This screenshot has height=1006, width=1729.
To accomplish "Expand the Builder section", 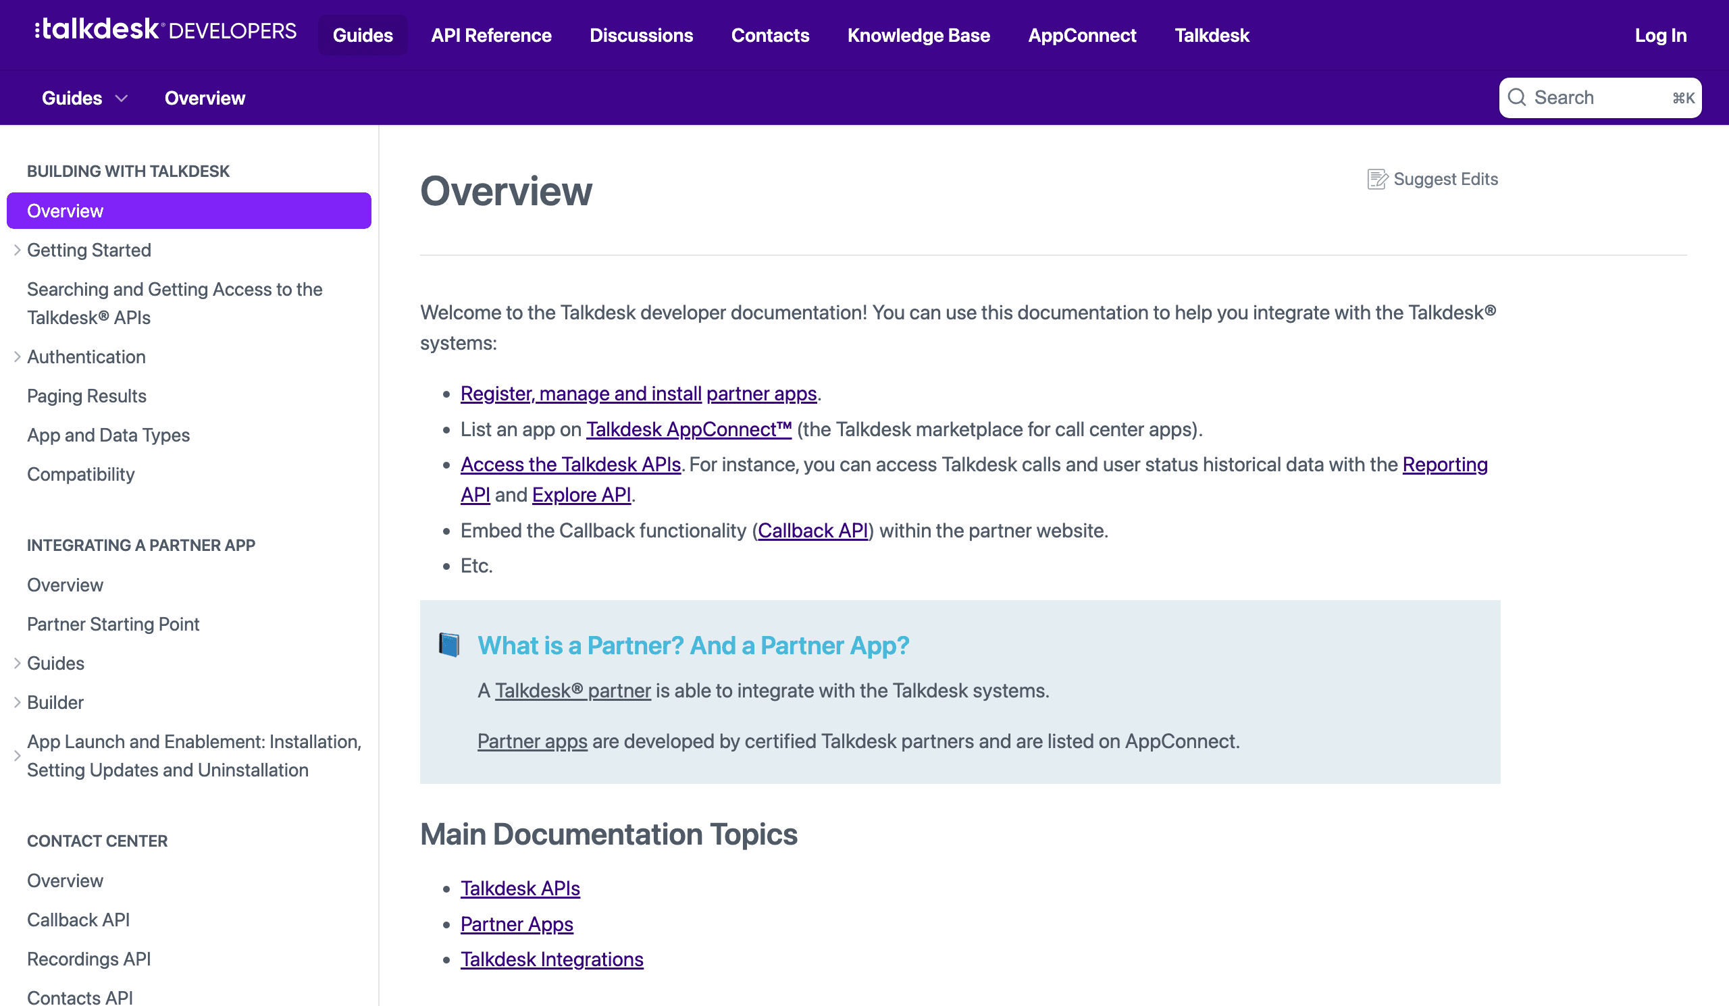I will click(x=17, y=702).
